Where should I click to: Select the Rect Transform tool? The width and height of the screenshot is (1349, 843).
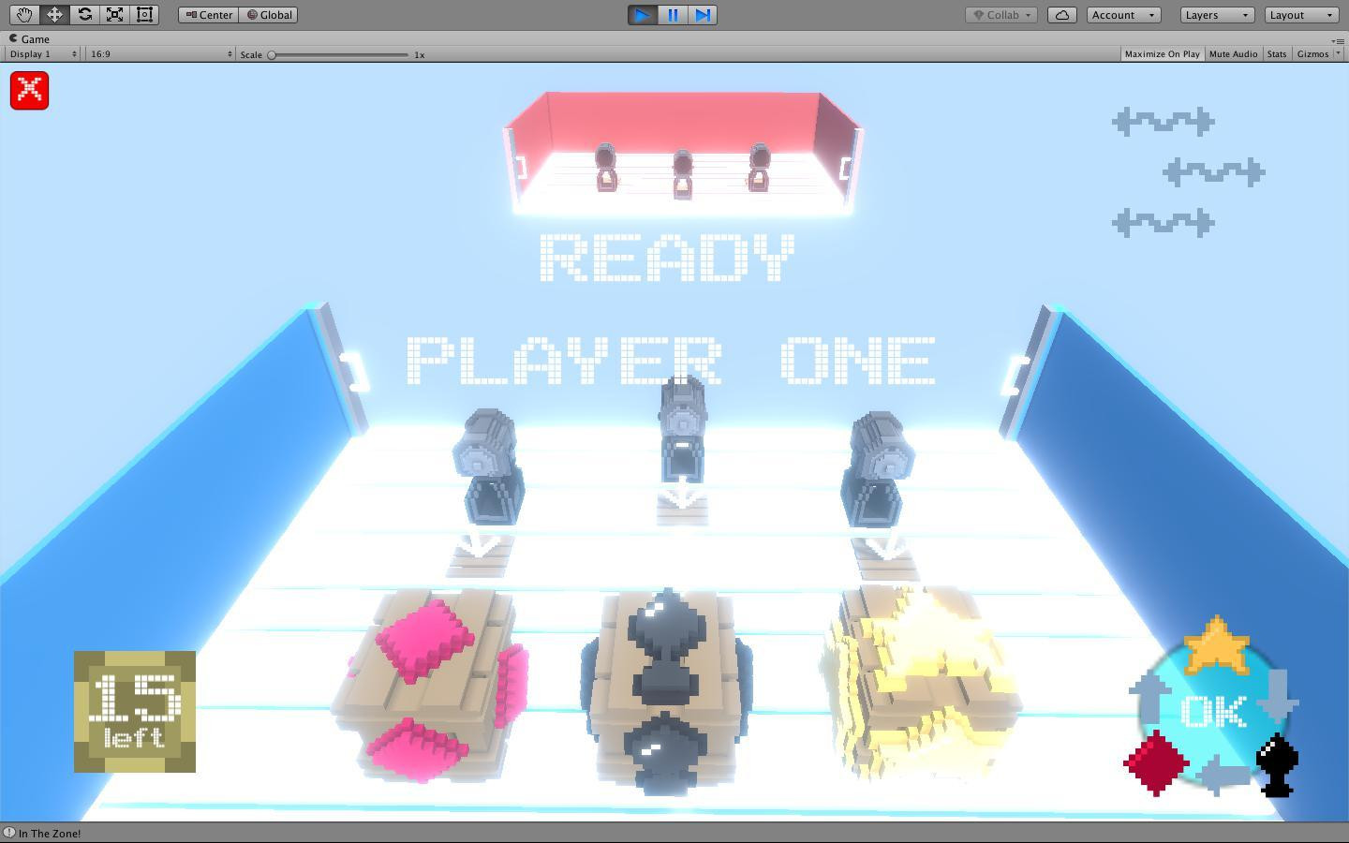pyautogui.click(x=144, y=15)
